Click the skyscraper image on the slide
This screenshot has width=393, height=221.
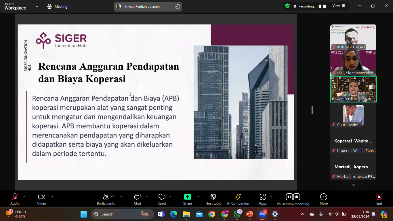click(241, 102)
